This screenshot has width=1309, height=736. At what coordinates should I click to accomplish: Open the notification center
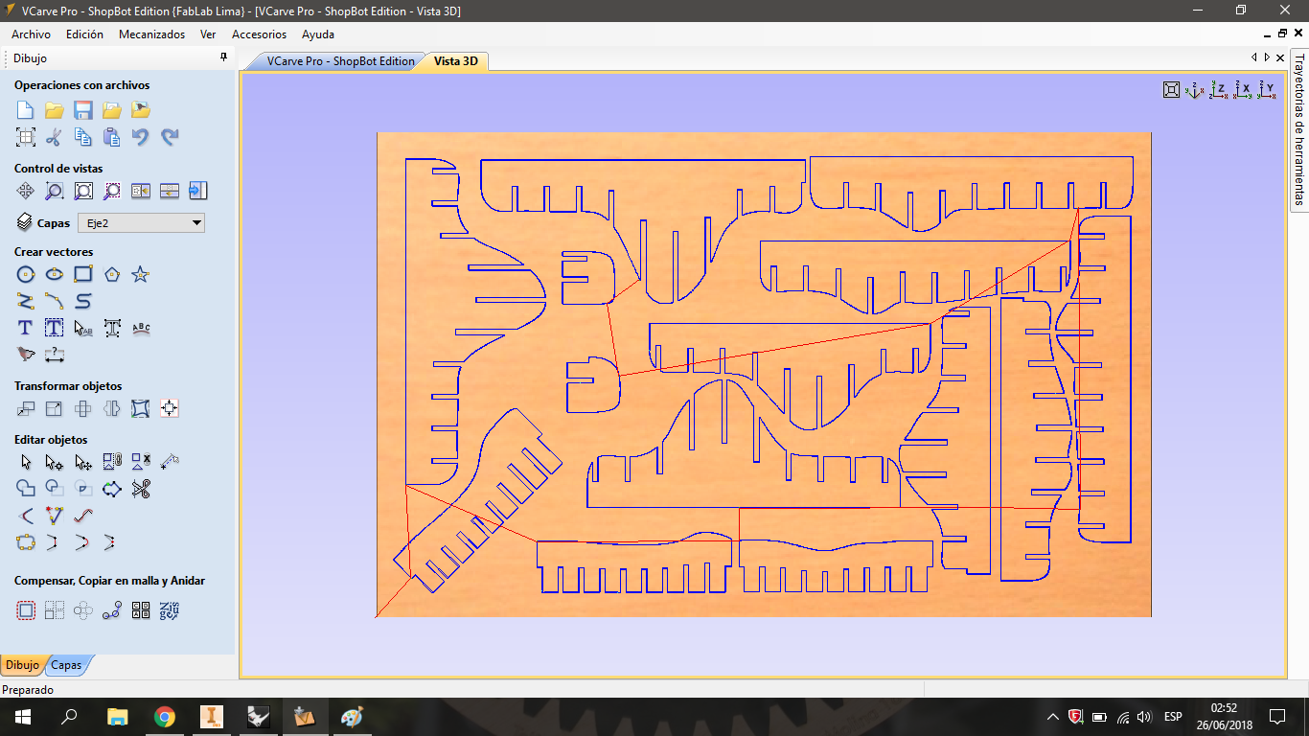(x=1276, y=717)
